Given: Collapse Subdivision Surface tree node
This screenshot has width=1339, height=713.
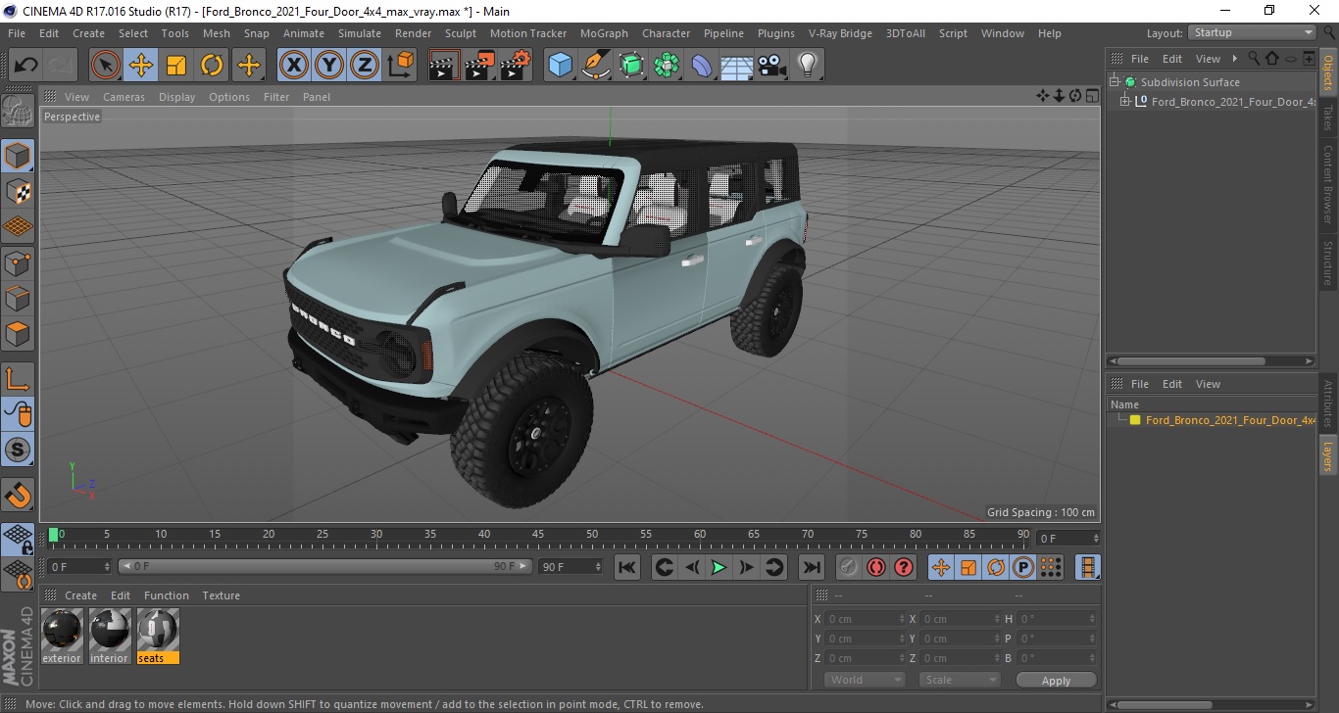Looking at the screenshot, I should coord(1115,82).
